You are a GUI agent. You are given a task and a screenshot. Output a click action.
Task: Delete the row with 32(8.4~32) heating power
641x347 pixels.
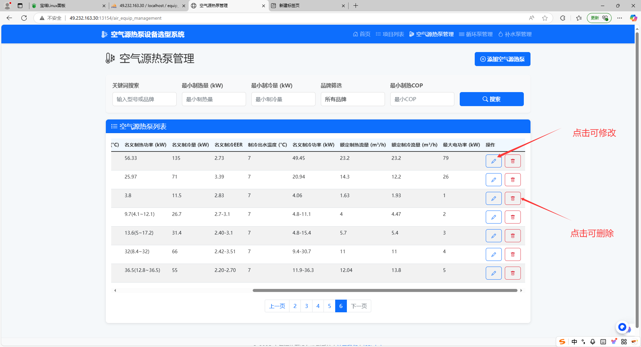(512, 255)
